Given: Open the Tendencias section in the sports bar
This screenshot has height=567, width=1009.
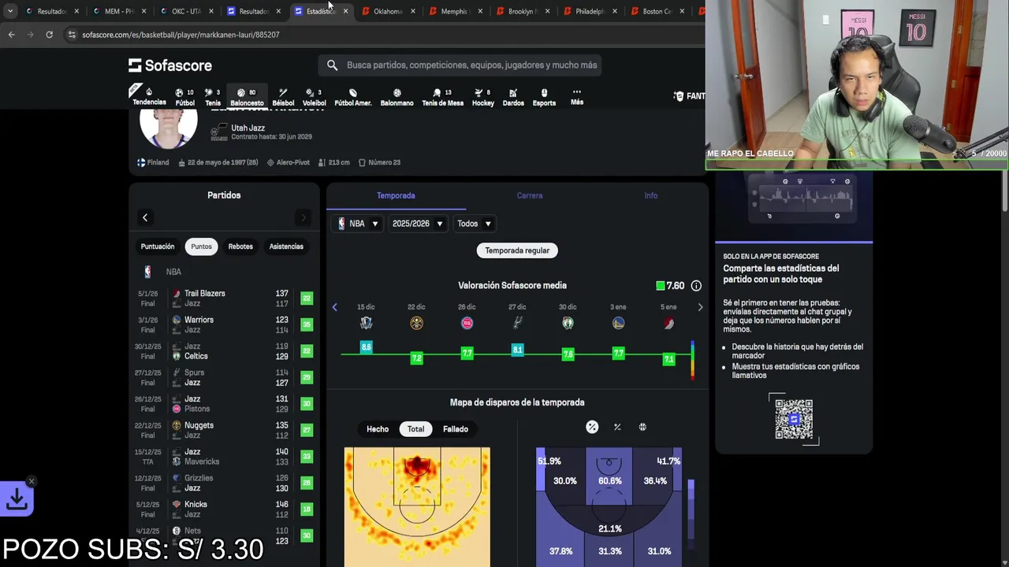Looking at the screenshot, I should coord(149,97).
